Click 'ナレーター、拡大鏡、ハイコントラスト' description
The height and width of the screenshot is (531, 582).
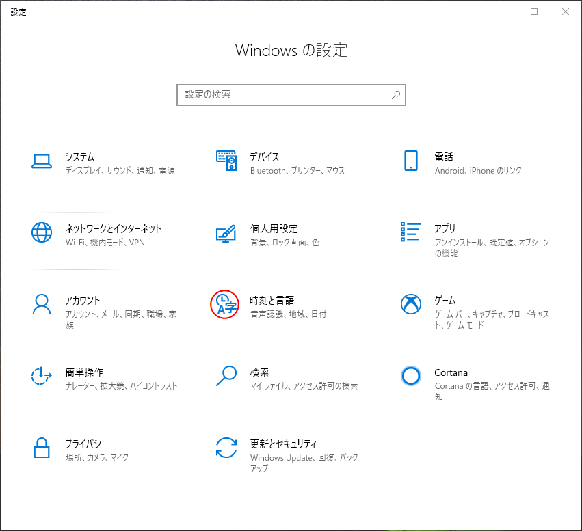[121, 386]
